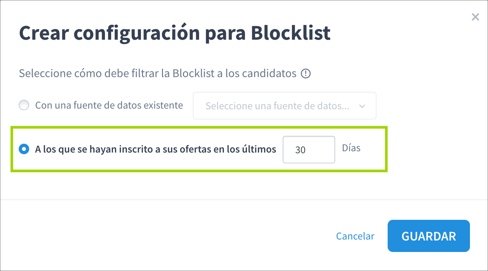
Task: Click the down-arrow icon in the source field
Action: click(362, 106)
